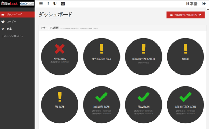Click the サポートへのお問い合わせ link
The image size is (209, 129).
tap(13, 36)
